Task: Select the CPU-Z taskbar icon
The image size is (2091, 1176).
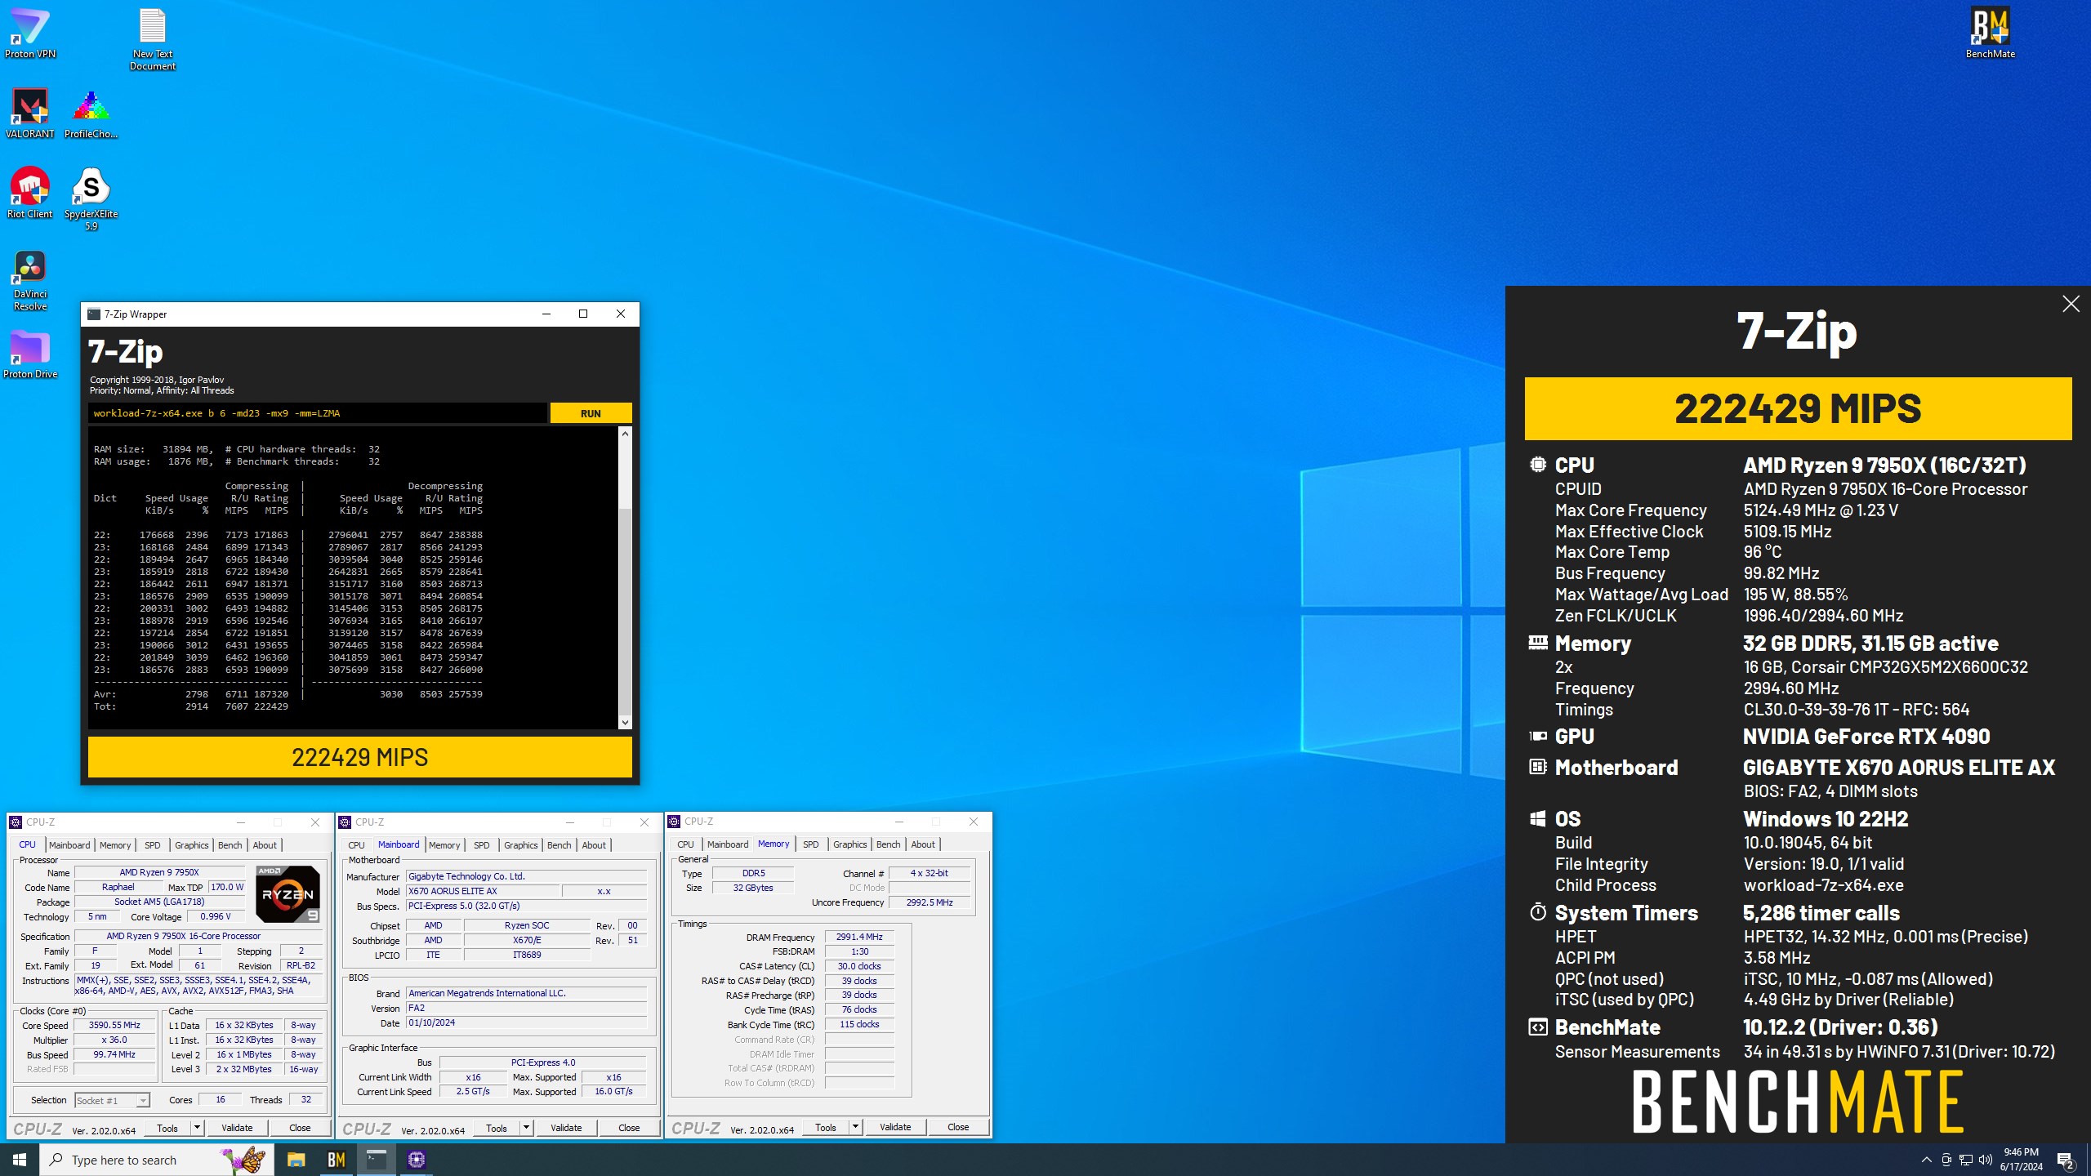Action: point(416,1160)
